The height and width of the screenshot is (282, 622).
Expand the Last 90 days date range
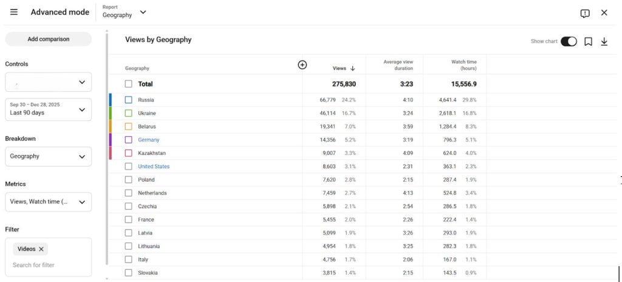[x=49, y=109]
